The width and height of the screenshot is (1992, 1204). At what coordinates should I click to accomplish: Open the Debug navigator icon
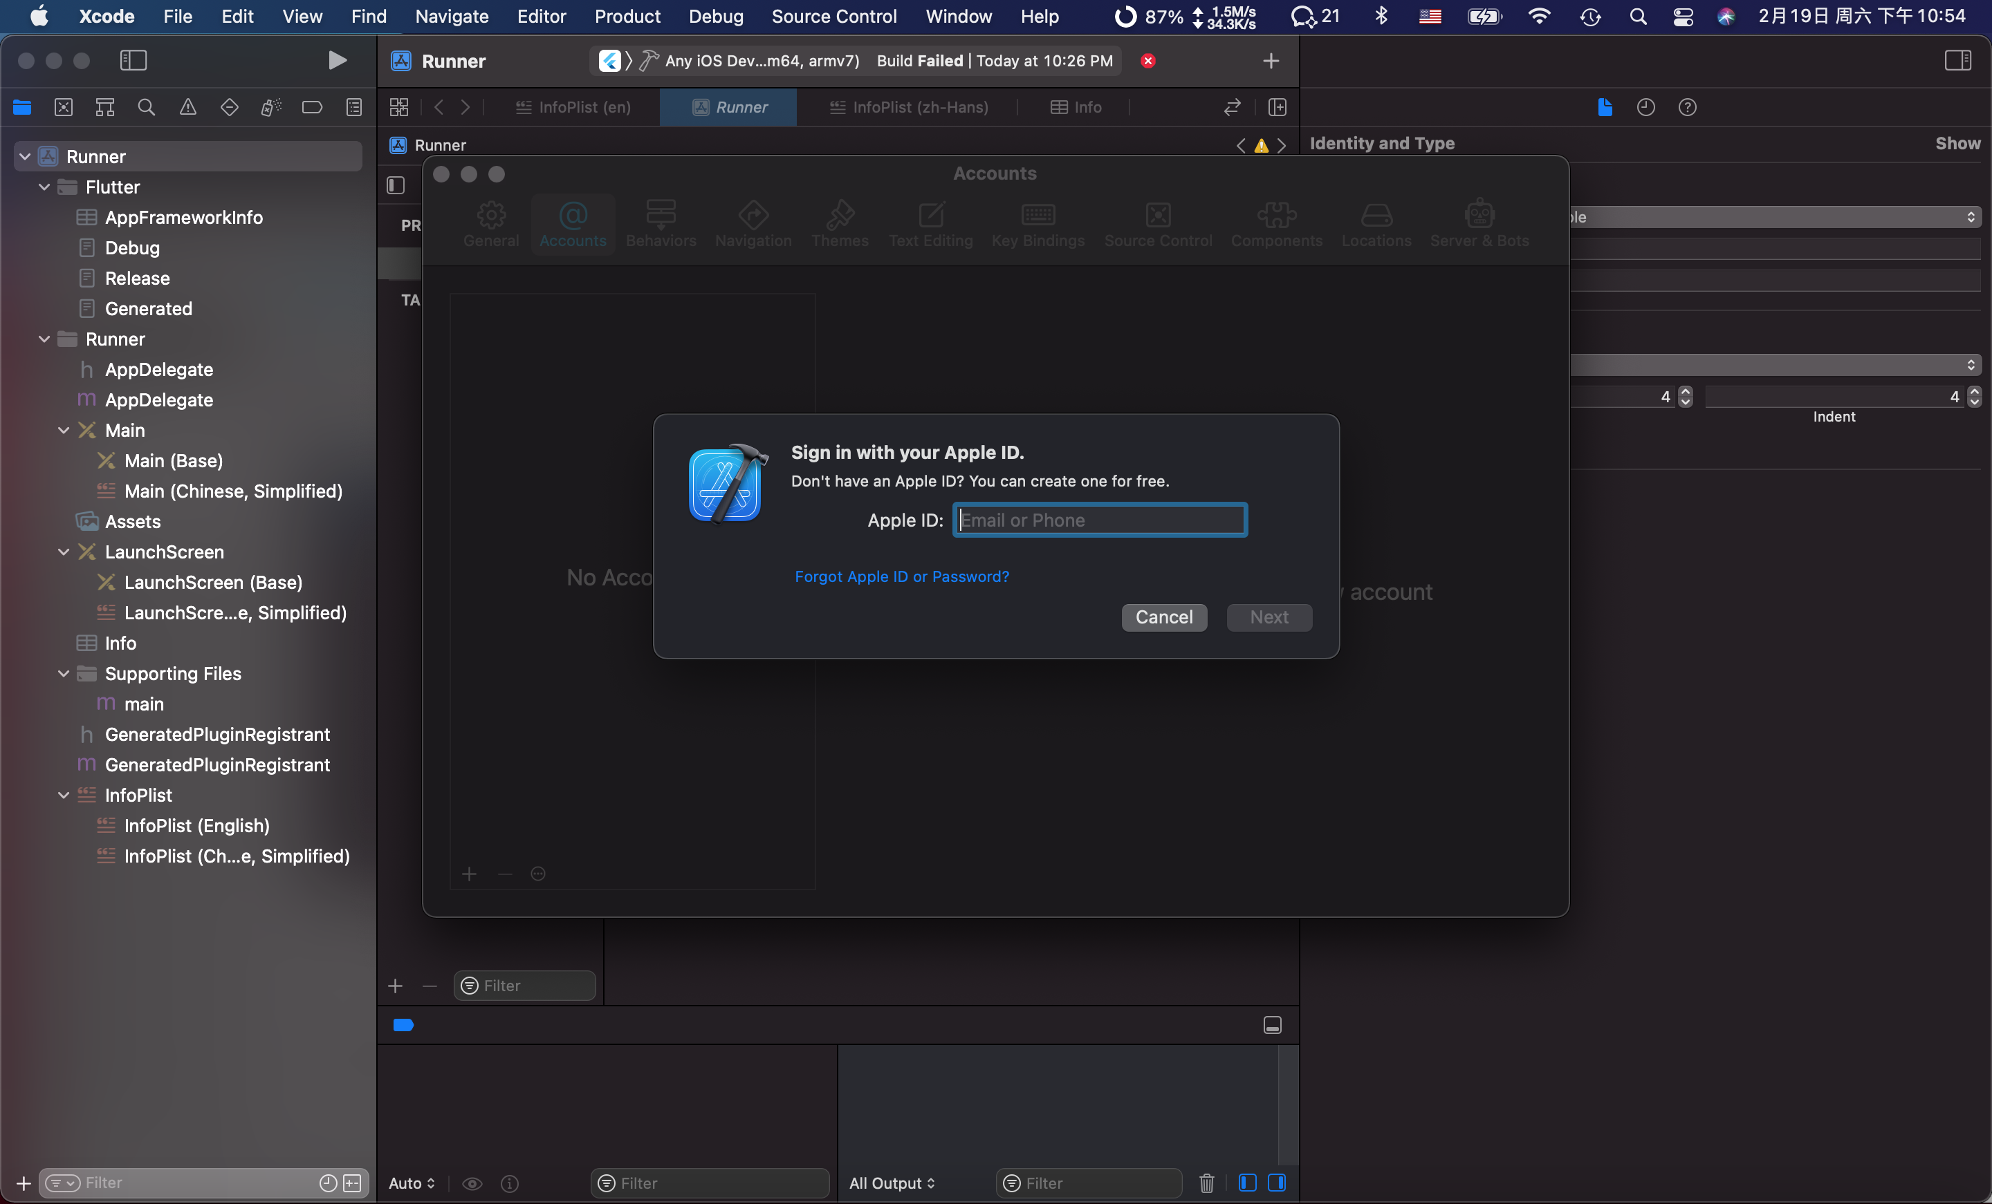(271, 107)
